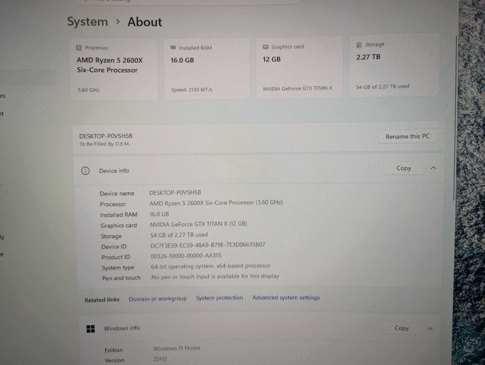Viewport: 485px width, 365px height.
Task: Click the Windows logo beside Windows info
Action: click(x=91, y=328)
